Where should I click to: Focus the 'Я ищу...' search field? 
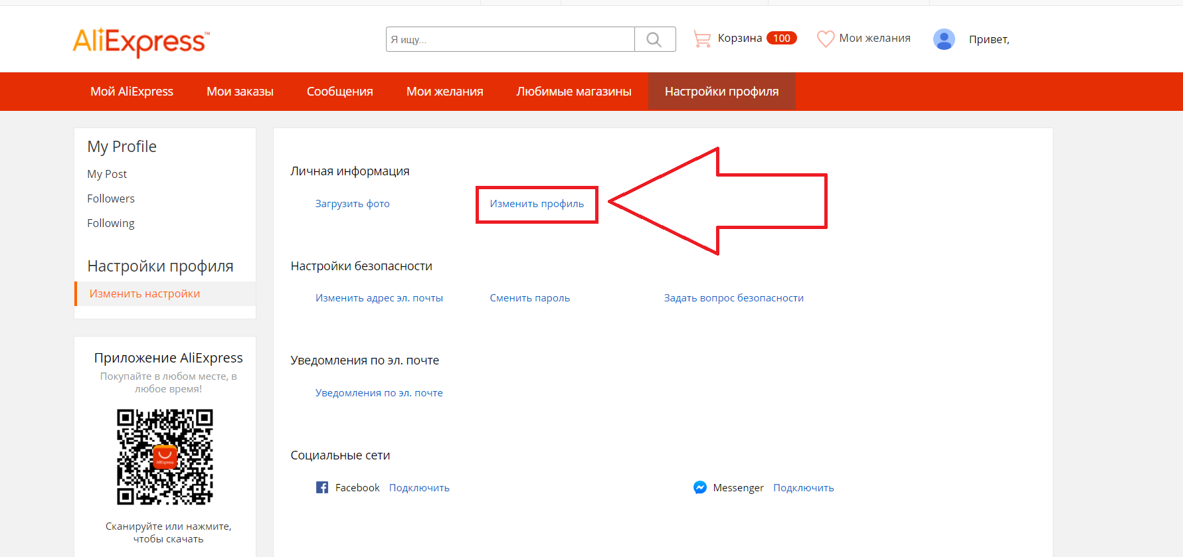[x=510, y=39]
